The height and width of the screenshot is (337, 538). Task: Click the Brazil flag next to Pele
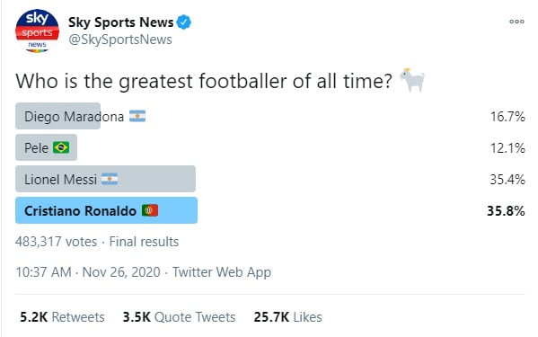pos(61,147)
